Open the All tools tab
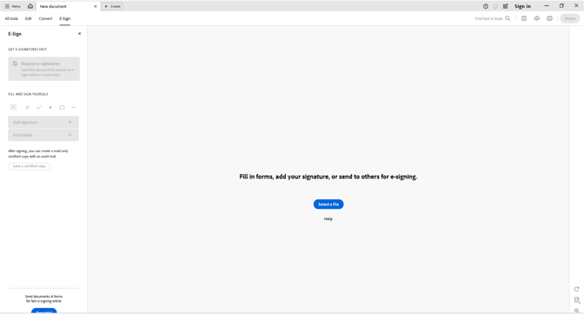Image resolution: width=584 pixels, height=314 pixels. coord(11,18)
